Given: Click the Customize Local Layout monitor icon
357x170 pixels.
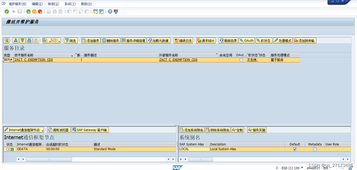Looking at the screenshot, I should click(116, 11).
